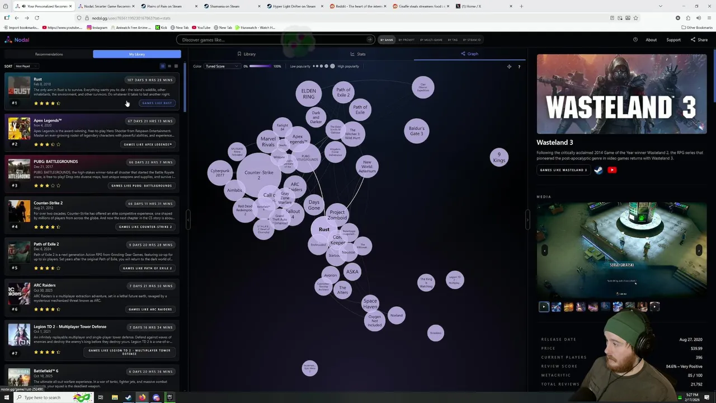Open the Graph tab
Screen dimensions: 716x403
pos(469,54)
